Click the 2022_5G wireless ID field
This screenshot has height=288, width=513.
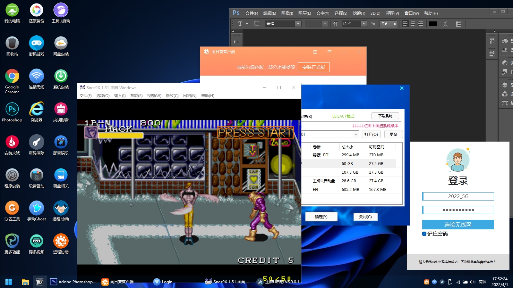point(458,196)
